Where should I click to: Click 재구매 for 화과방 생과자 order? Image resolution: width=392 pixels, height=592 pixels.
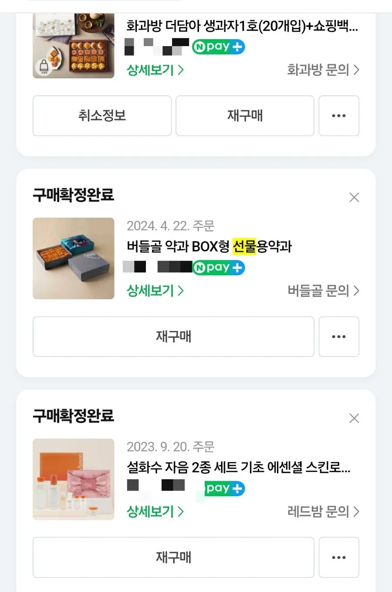245,116
